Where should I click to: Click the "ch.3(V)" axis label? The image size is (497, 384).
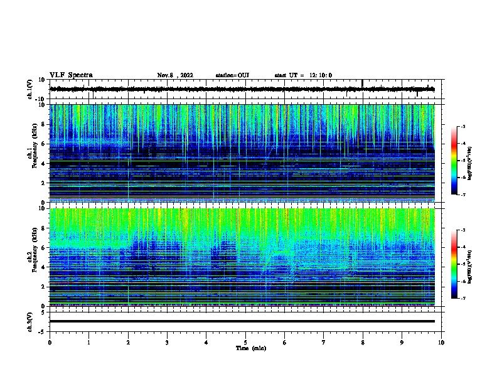(30, 322)
